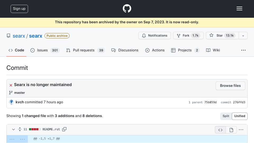254x143 pixels.
Task: Click the Notifications bell button
Action: [155, 35]
